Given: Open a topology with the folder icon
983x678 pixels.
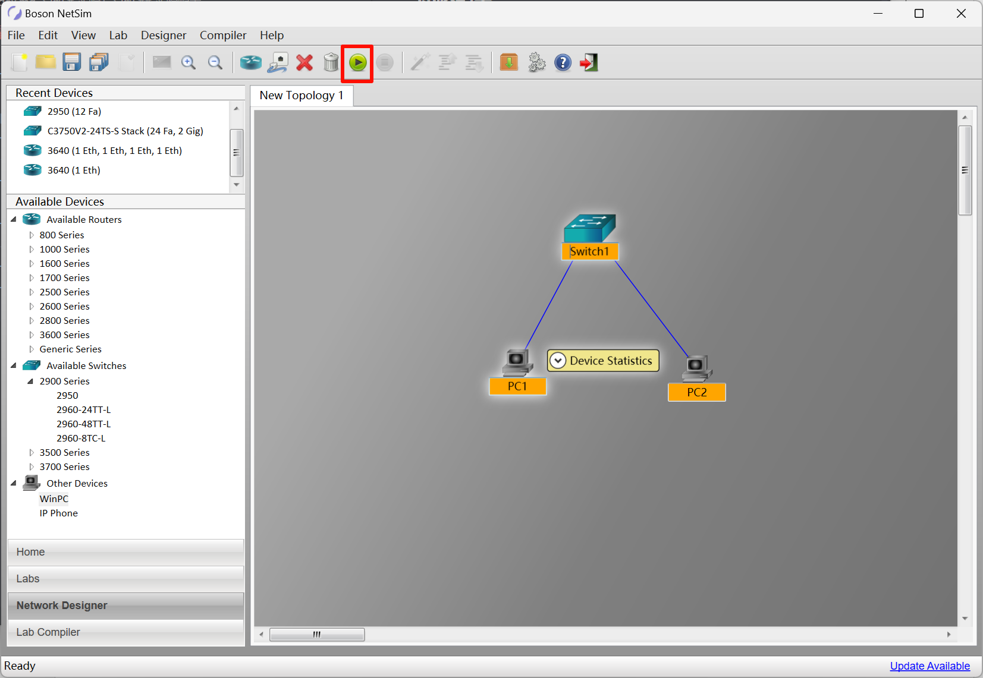Looking at the screenshot, I should [45, 62].
